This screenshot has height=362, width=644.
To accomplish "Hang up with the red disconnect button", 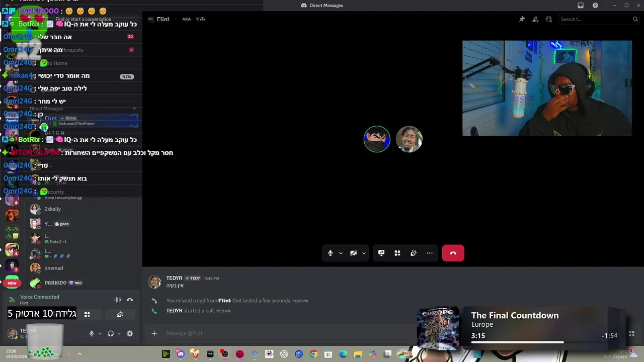I will 453,253.
